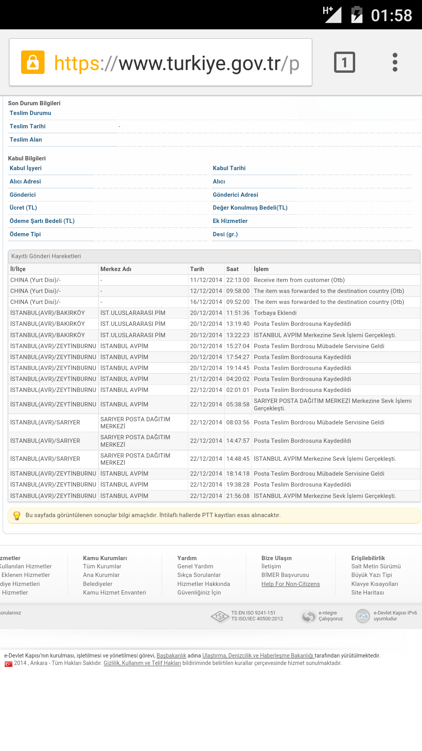The width and height of the screenshot is (422, 751).
Task: Open Genel Yardım link
Action: pyautogui.click(x=195, y=566)
